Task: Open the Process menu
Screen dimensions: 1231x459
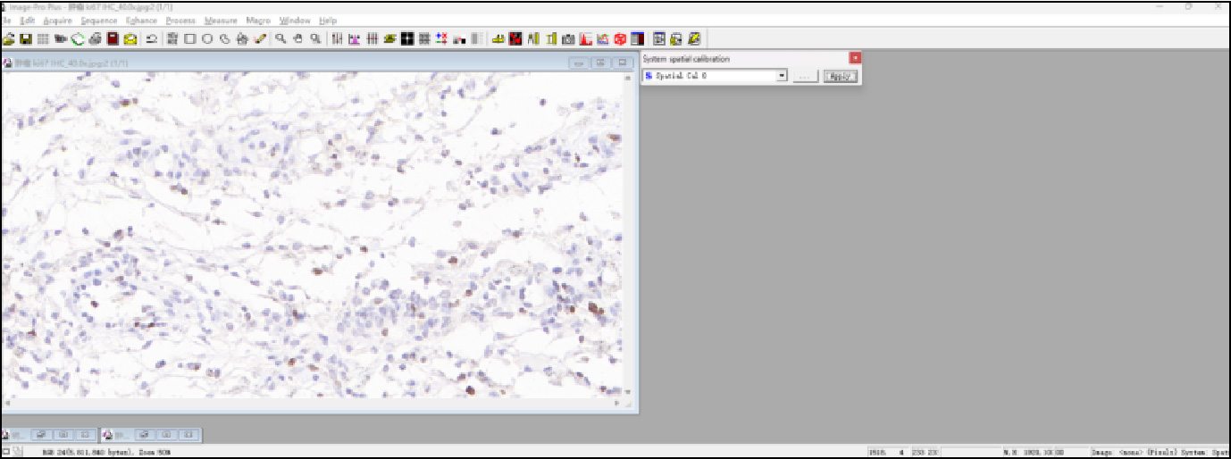Action: [x=180, y=21]
